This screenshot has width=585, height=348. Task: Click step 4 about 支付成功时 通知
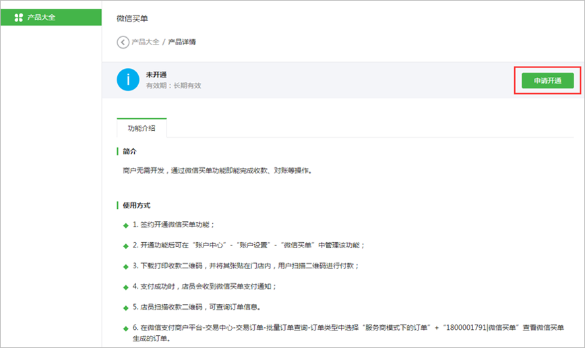point(204,287)
